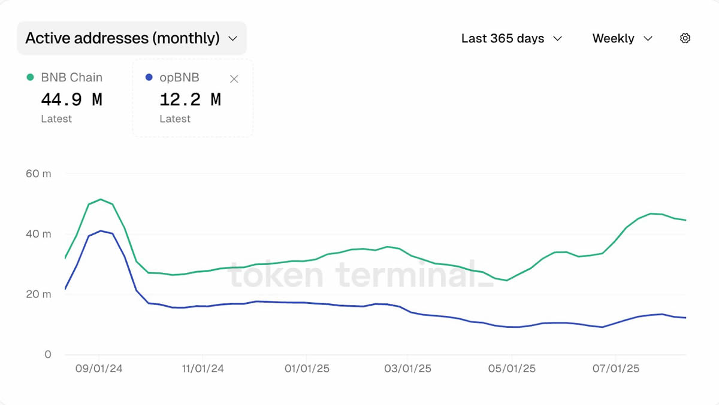Click the 07/01/25 date axis label

(616, 369)
